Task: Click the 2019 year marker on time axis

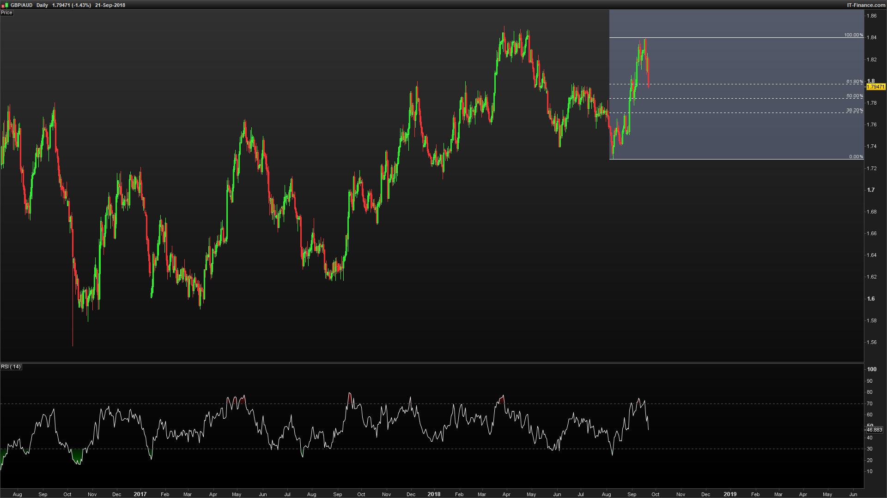Action: tap(730, 494)
